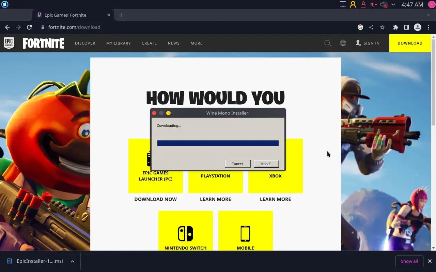The width and height of the screenshot is (436, 272).
Task: Open the Chrome three-dot menu
Action: click(428, 27)
